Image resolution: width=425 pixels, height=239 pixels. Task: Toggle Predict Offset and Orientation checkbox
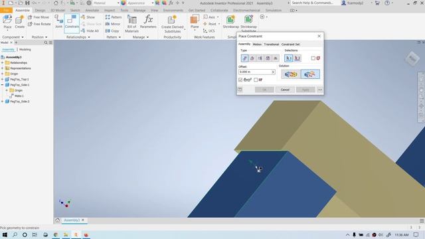[256, 80]
